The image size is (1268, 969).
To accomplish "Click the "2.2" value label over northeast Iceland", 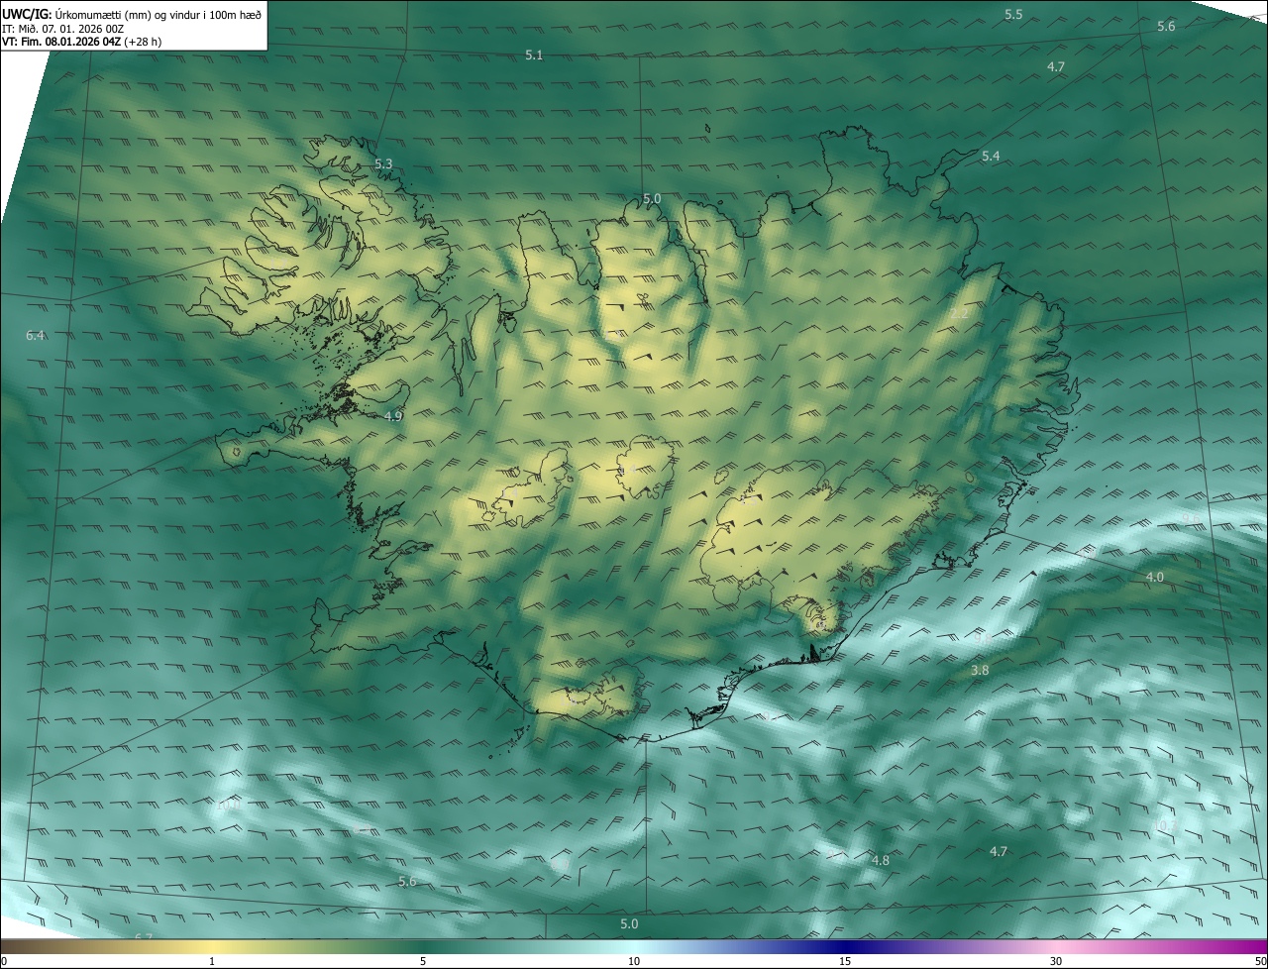I will 959,314.
